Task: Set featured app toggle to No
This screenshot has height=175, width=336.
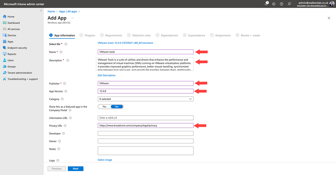Action: pos(117,107)
